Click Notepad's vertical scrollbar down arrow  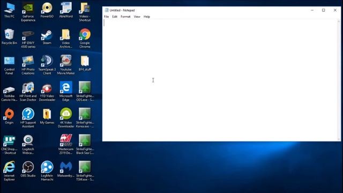[x=339, y=139]
